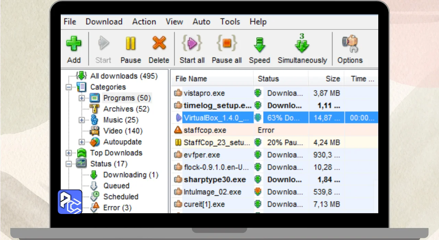Select the staffcop.exe file name

pos(205,130)
